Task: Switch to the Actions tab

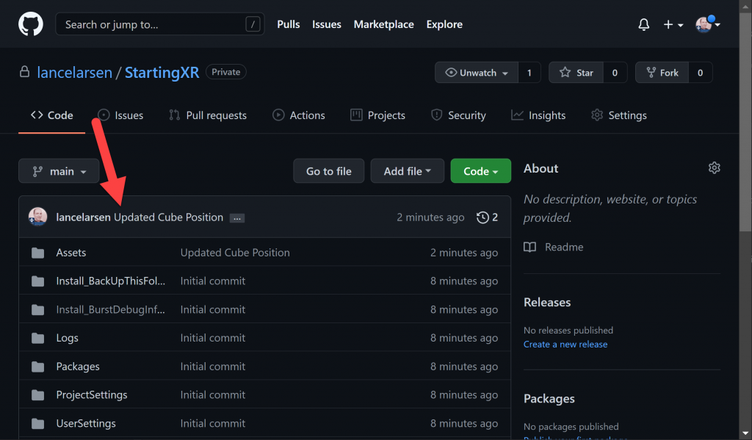Action: (299, 115)
